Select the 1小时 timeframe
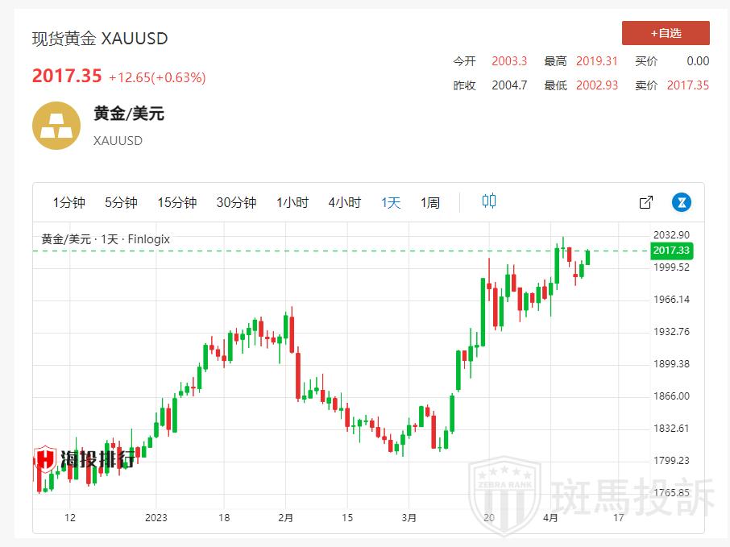The width and height of the screenshot is (730, 547). pos(292,202)
